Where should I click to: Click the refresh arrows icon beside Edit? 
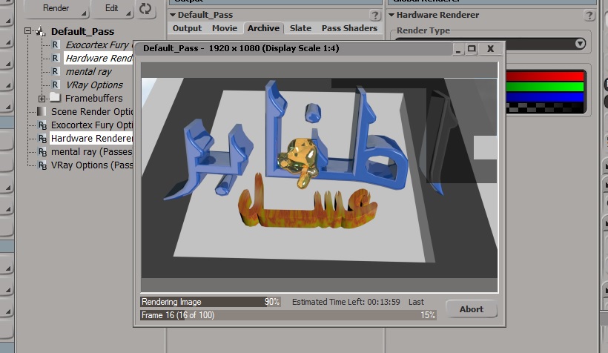[x=145, y=8]
